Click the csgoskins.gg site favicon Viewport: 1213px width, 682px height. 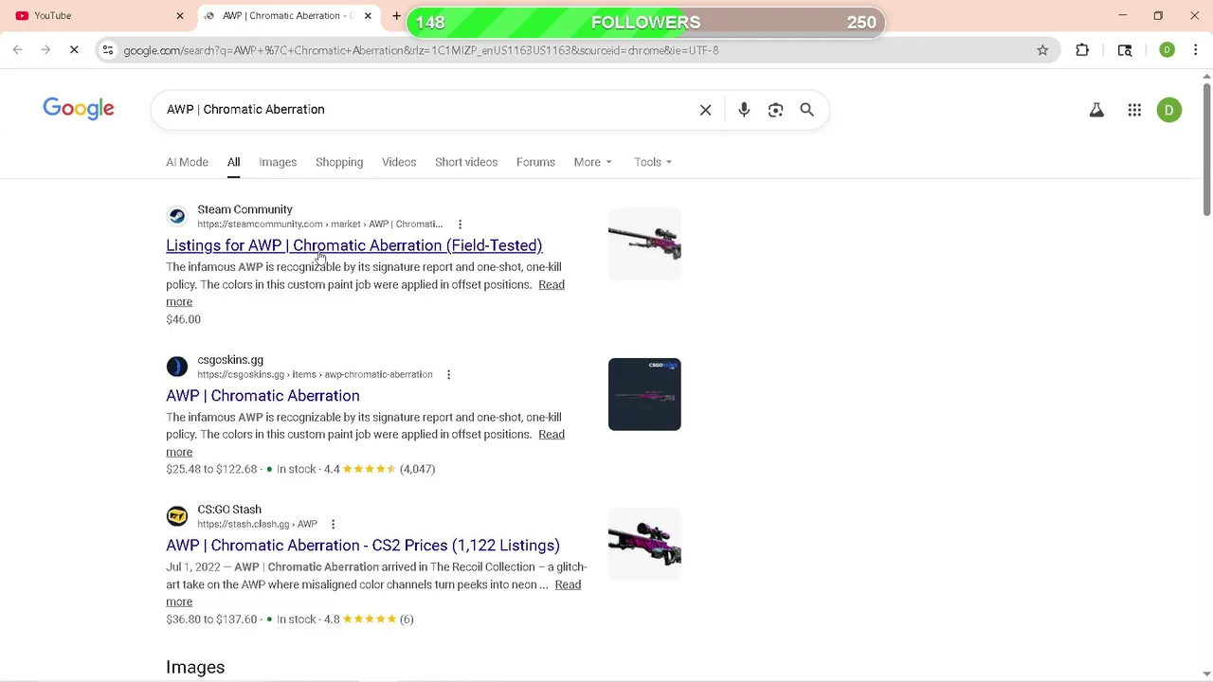176,366
